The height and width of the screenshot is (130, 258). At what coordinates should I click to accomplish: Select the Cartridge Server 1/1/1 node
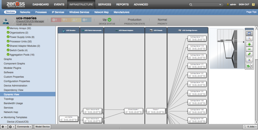(197, 39)
